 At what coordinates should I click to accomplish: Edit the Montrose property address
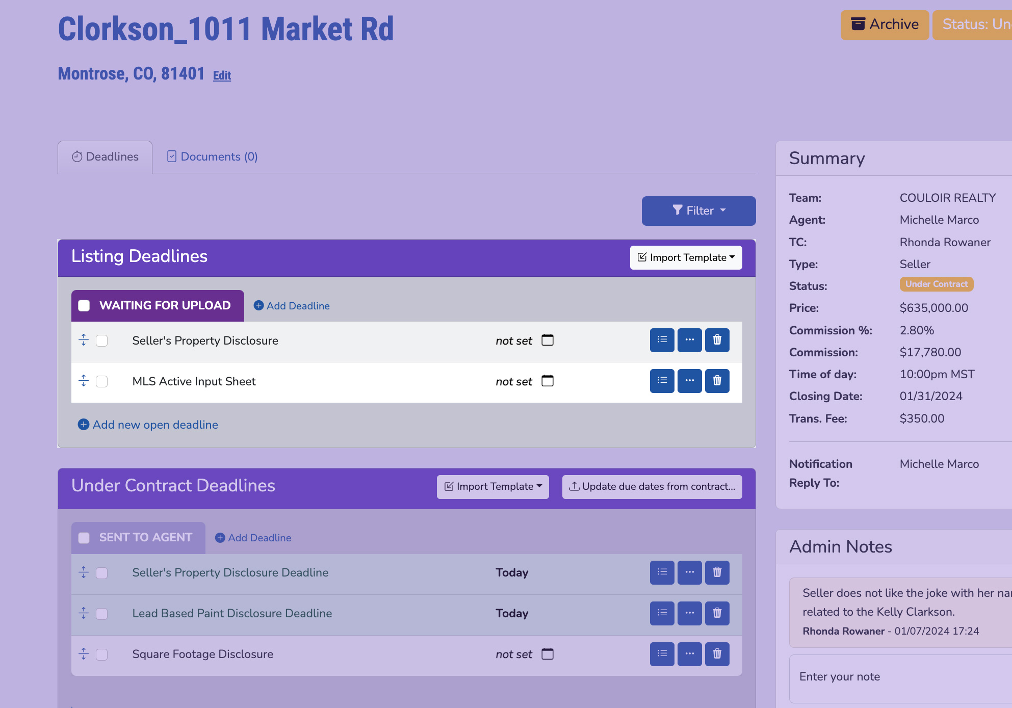point(222,75)
